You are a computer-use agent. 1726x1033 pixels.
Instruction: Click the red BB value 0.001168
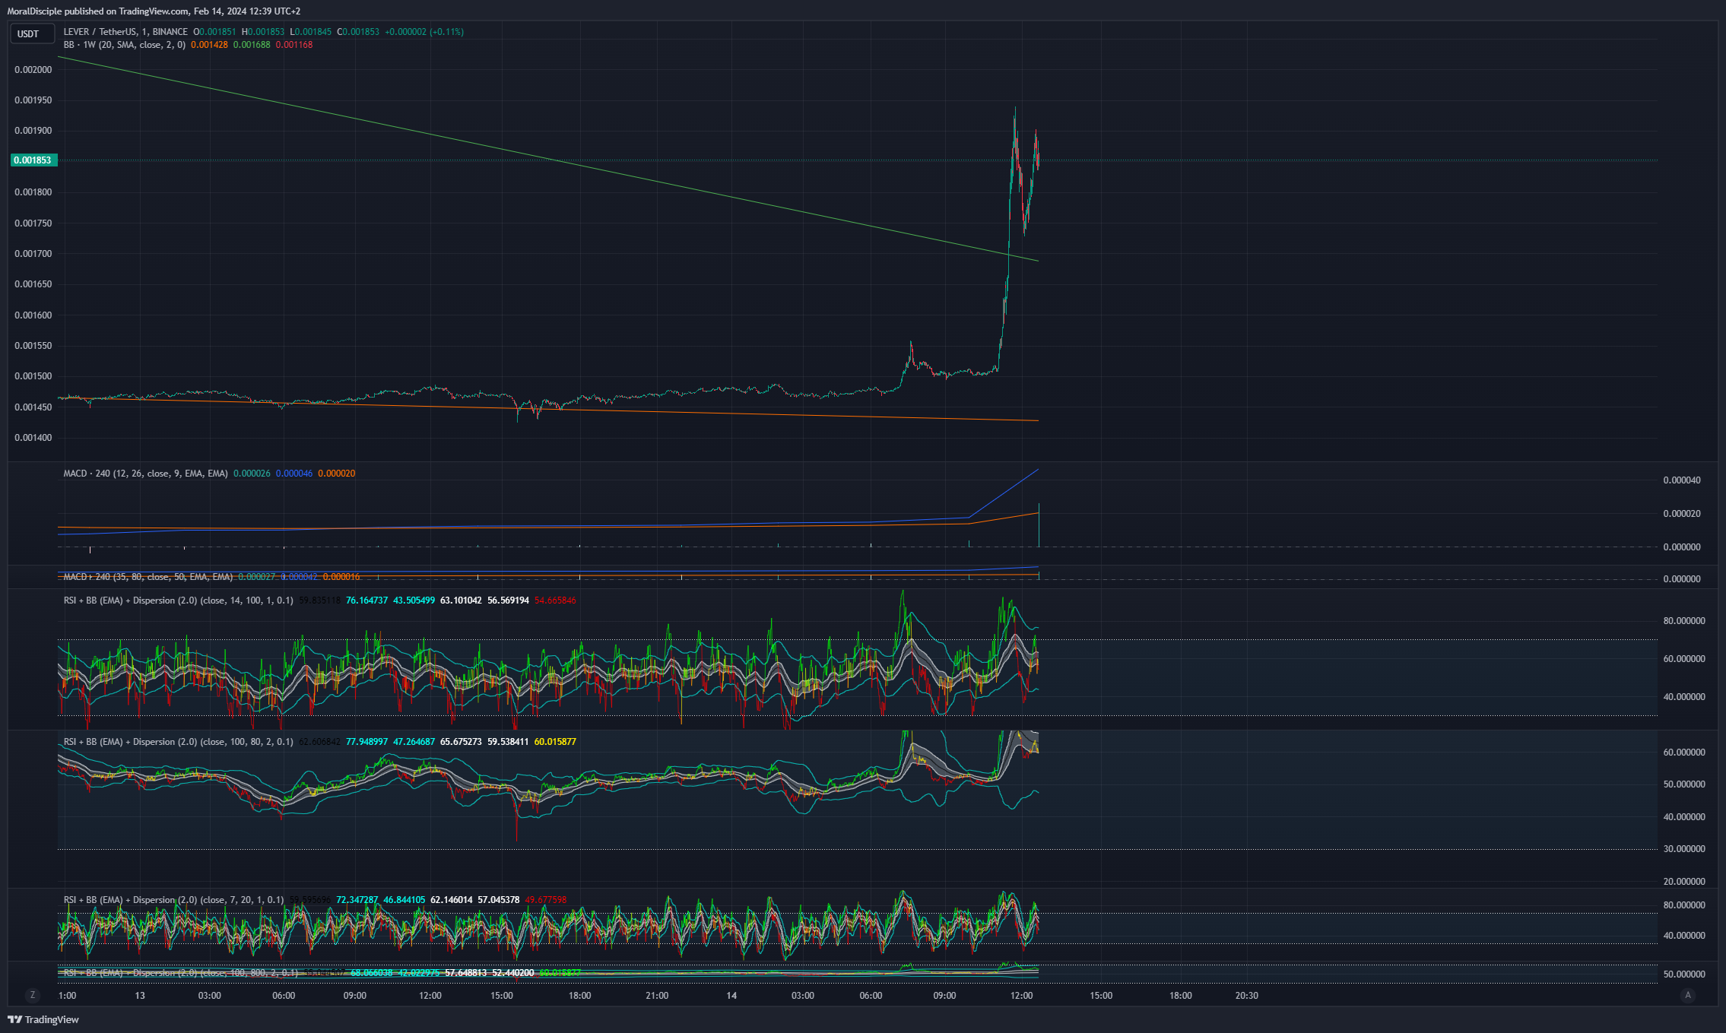(294, 45)
